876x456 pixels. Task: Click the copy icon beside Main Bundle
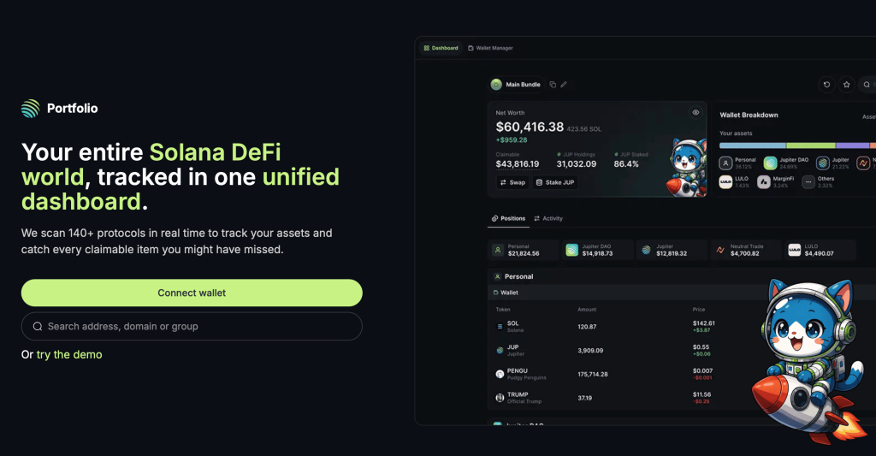(x=553, y=85)
